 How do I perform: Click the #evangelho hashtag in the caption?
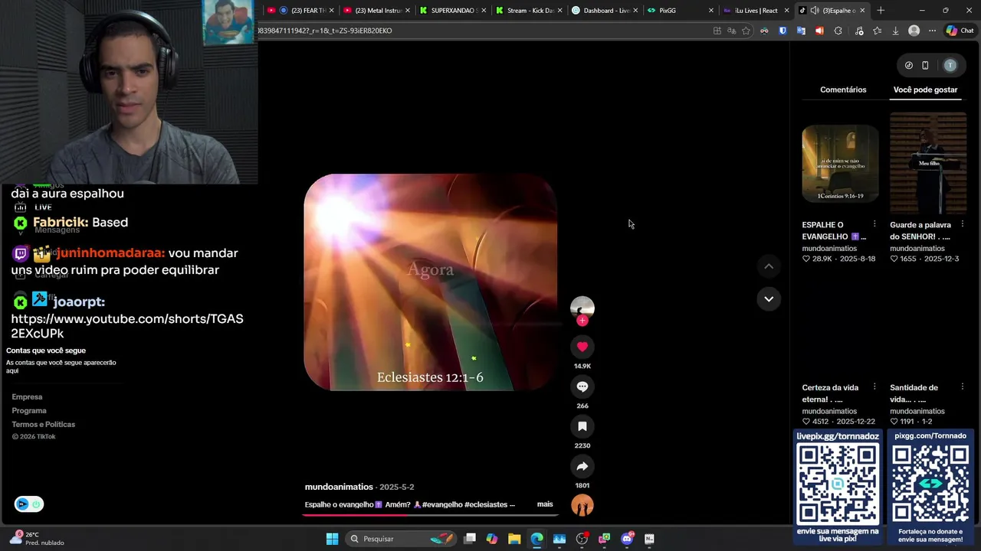click(442, 505)
